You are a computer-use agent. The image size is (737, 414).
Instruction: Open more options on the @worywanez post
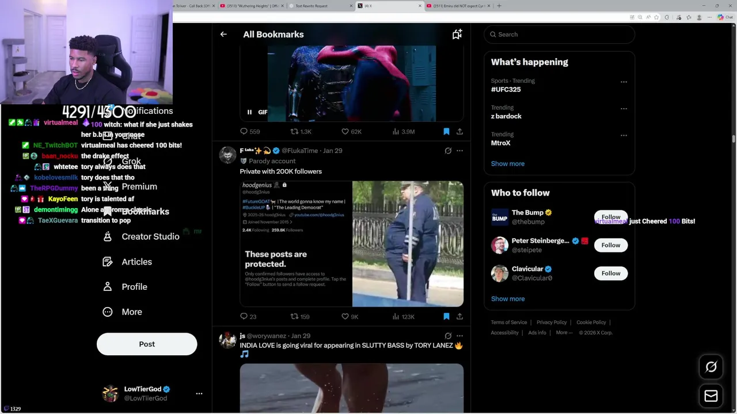[459, 336]
